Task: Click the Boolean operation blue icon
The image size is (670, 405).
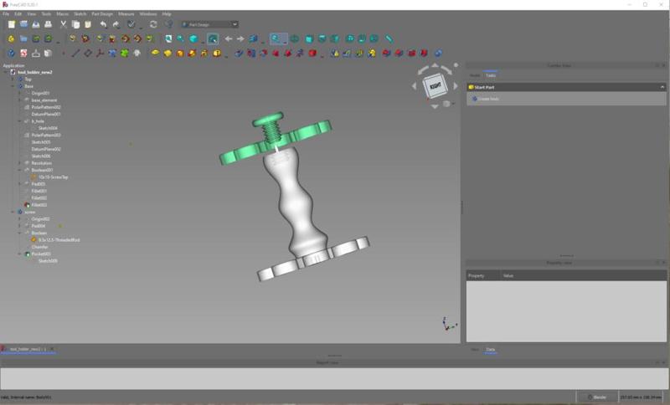Action: point(438,54)
